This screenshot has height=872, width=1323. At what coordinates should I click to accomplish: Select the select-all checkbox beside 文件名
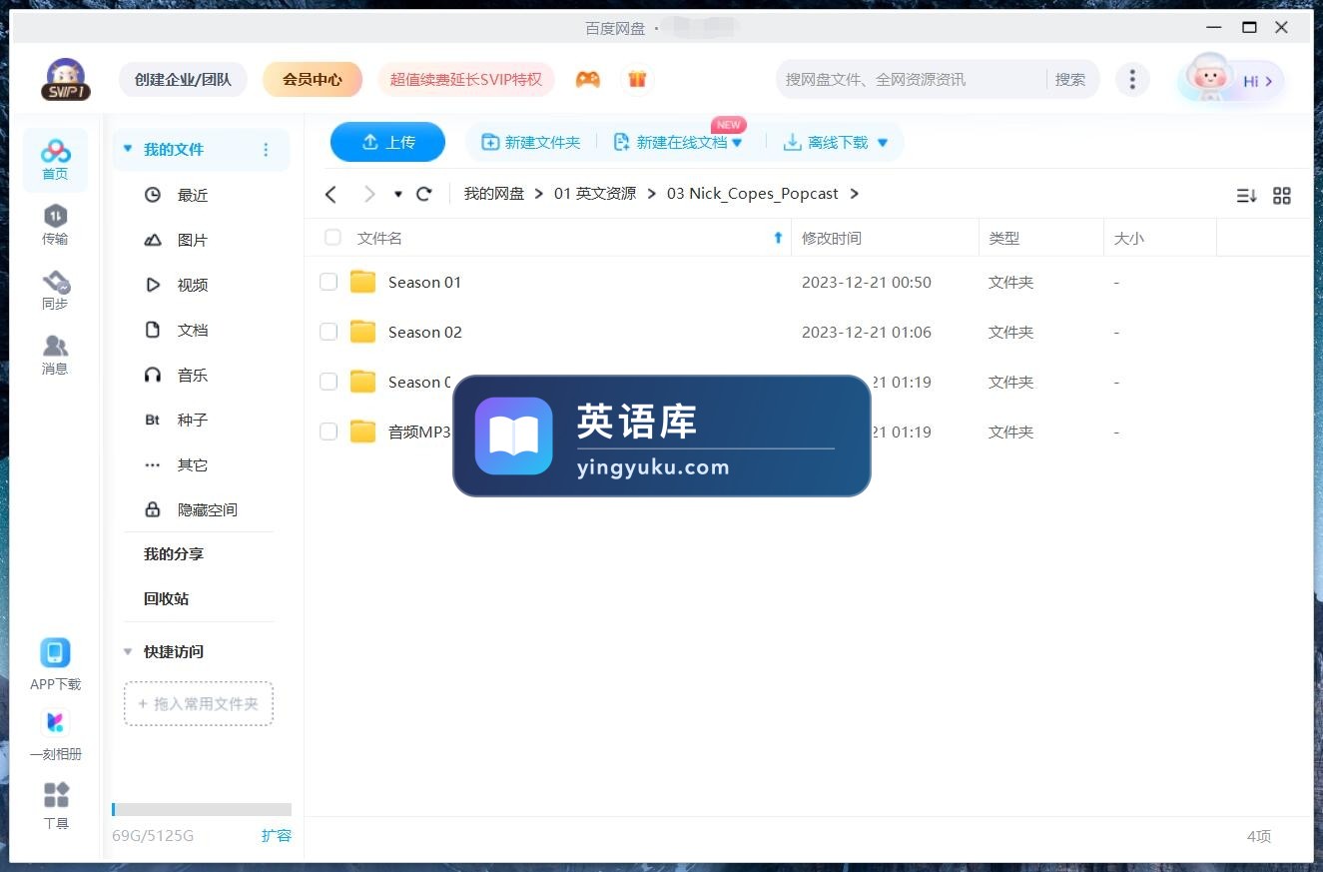(x=332, y=238)
